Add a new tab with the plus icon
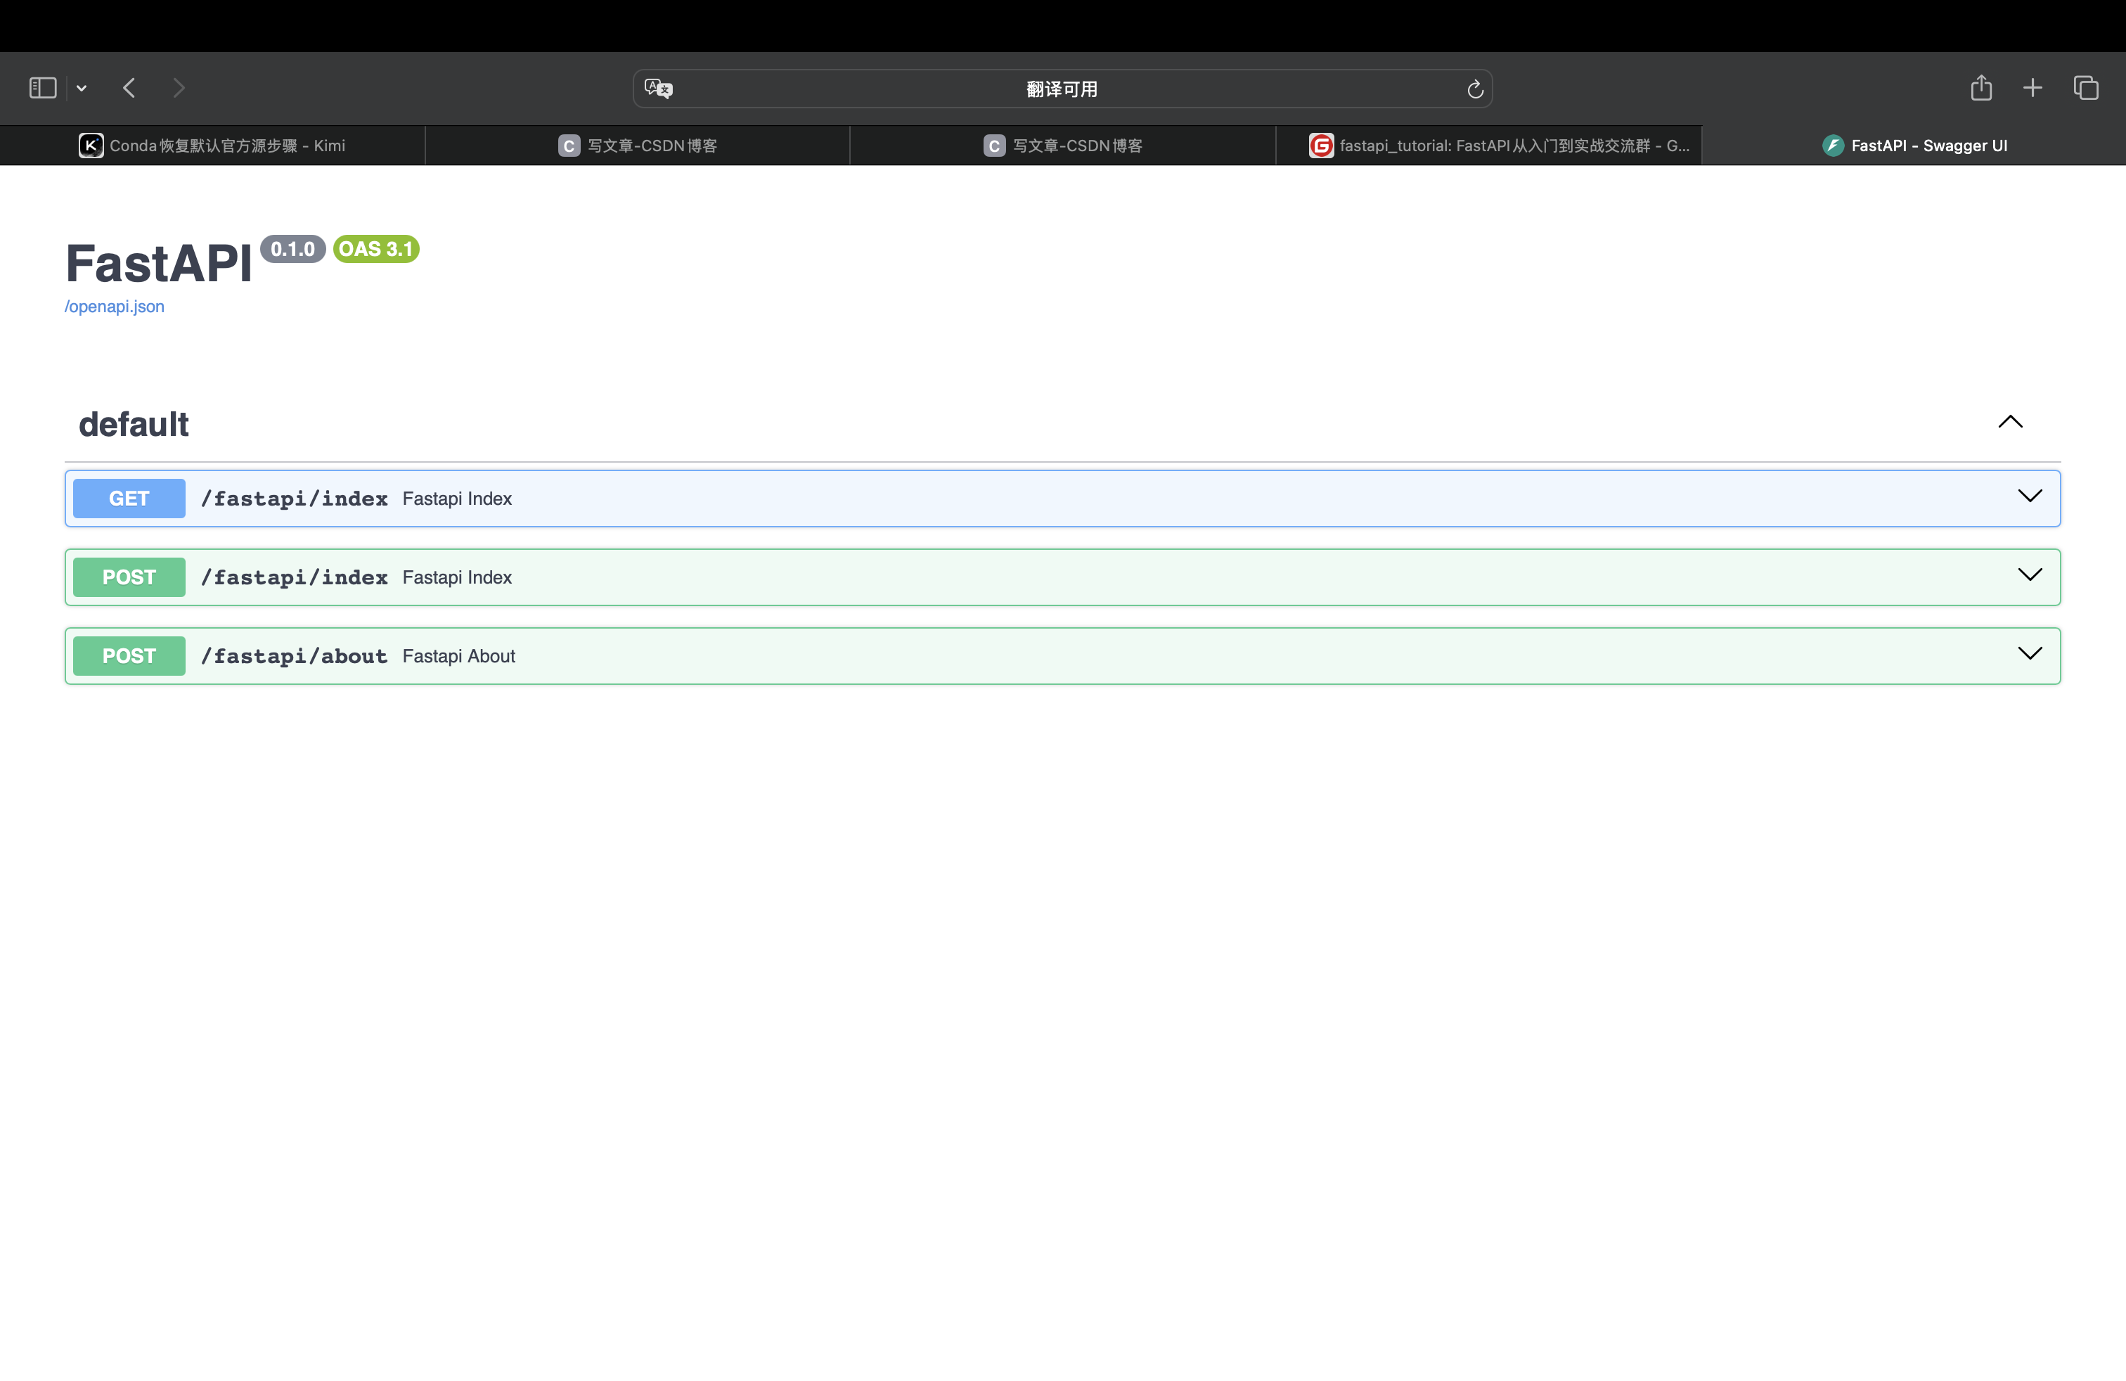The image size is (2126, 1381). (x=2033, y=87)
